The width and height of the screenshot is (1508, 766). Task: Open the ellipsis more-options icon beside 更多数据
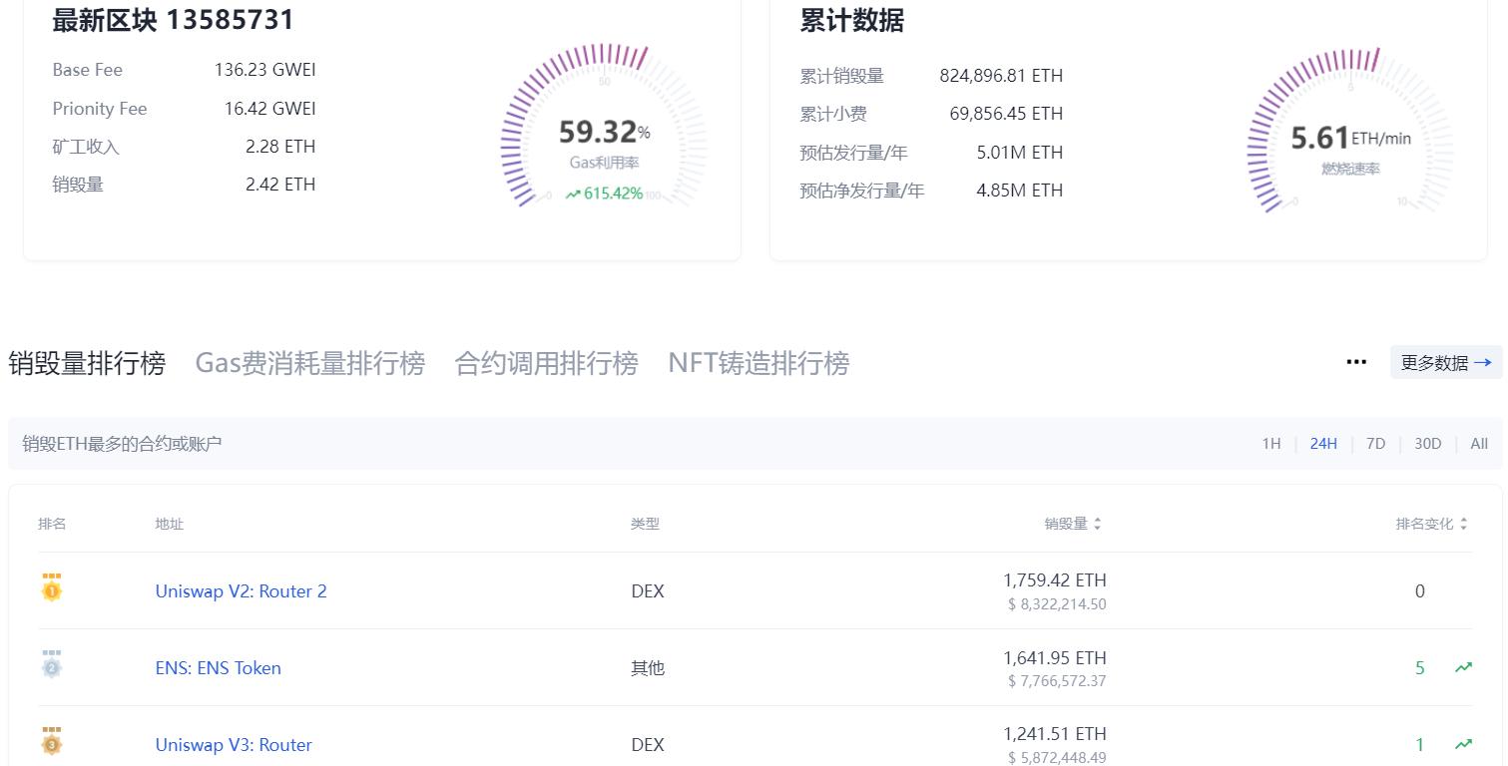tap(1356, 362)
